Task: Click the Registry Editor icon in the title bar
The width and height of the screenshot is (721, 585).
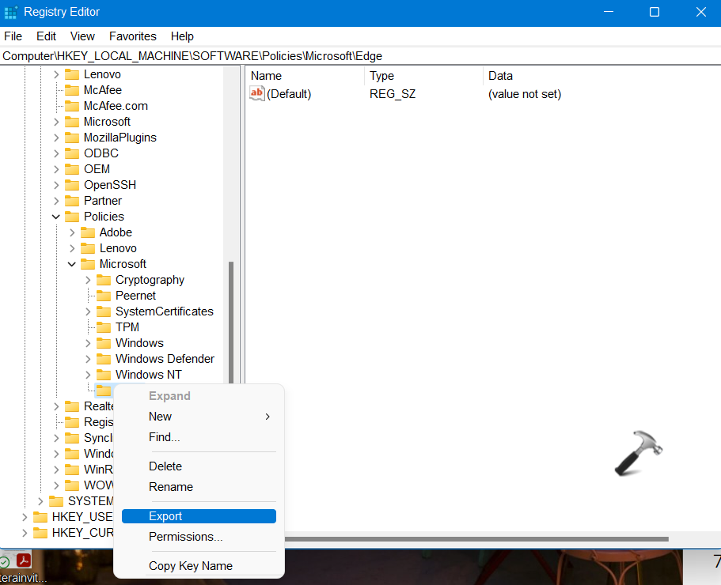Action: pyautogui.click(x=12, y=12)
